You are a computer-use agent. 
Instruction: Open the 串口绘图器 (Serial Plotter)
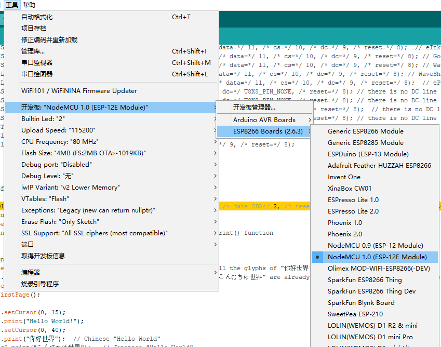point(31,74)
